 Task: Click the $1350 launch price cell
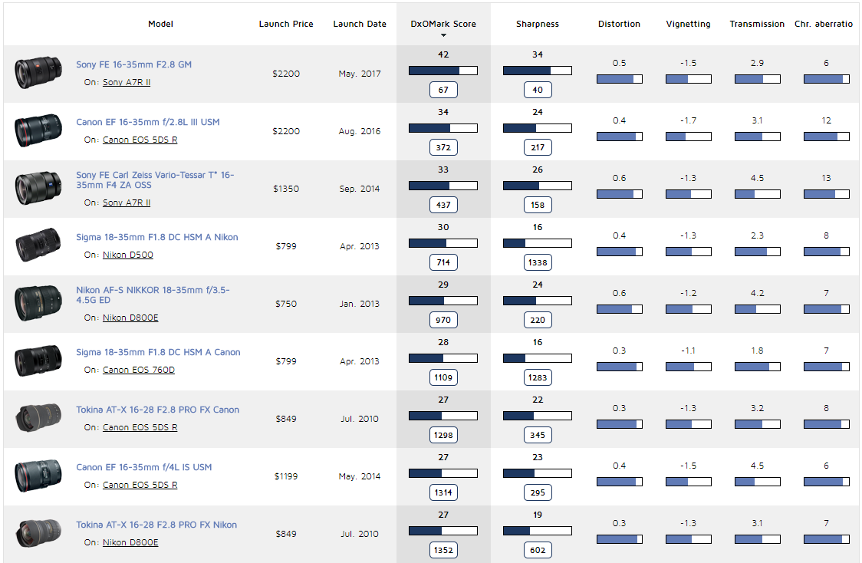coord(286,189)
